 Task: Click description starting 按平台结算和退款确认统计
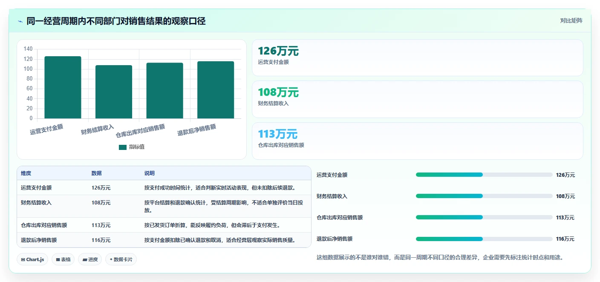224,207
